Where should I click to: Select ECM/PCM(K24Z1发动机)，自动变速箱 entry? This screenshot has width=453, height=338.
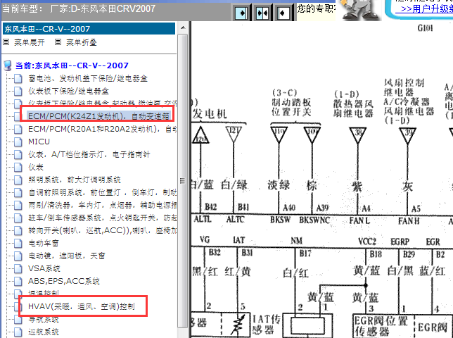pos(98,116)
